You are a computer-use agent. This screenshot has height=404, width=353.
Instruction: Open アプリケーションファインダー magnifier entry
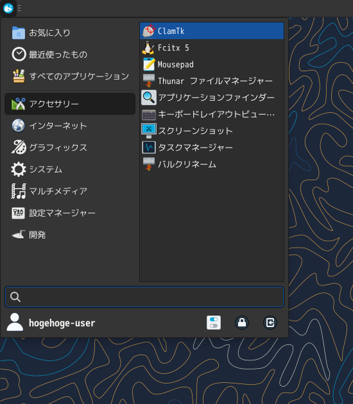click(x=212, y=97)
